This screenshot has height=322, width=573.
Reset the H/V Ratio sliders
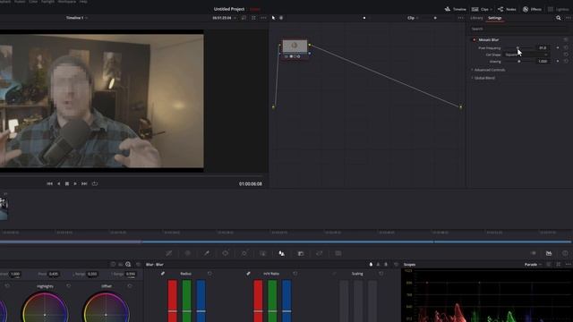pos(295,274)
